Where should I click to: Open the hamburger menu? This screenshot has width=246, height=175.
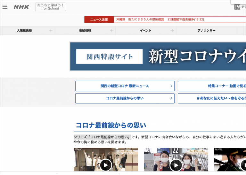5,7
